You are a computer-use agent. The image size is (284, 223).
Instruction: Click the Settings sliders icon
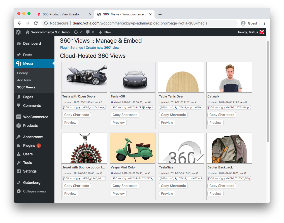(19, 171)
